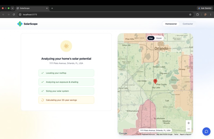214x139 pixels.
Task: Open the chat bubble button
Action: pos(206,131)
